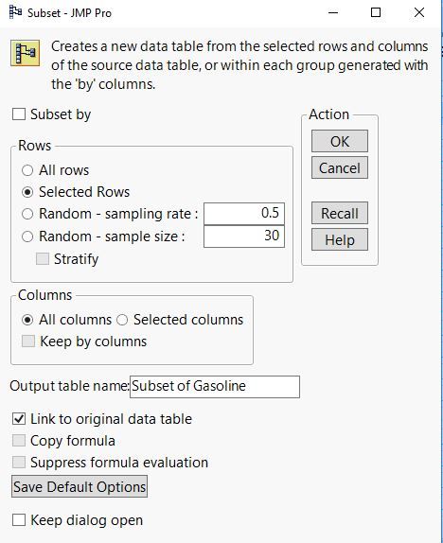Click the Recall button
Screen dimensions: 443x543
340,213
